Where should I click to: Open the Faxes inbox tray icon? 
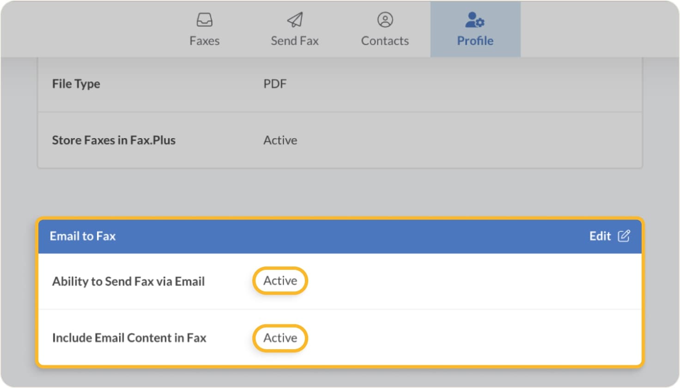[x=204, y=20]
